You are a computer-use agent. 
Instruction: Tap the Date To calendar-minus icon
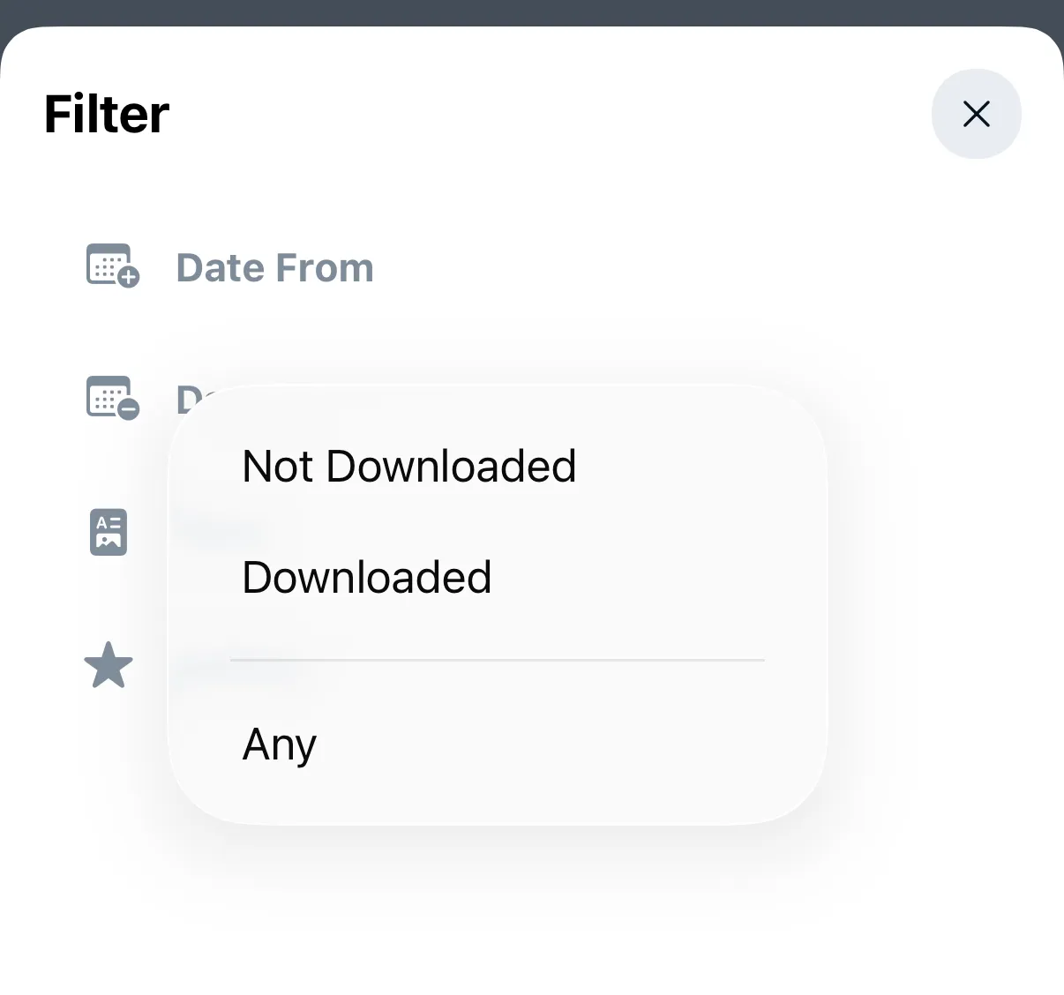pos(109,396)
